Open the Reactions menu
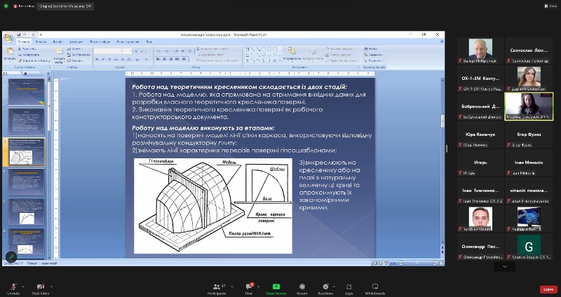The height and width of the screenshot is (297, 561). [325, 287]
